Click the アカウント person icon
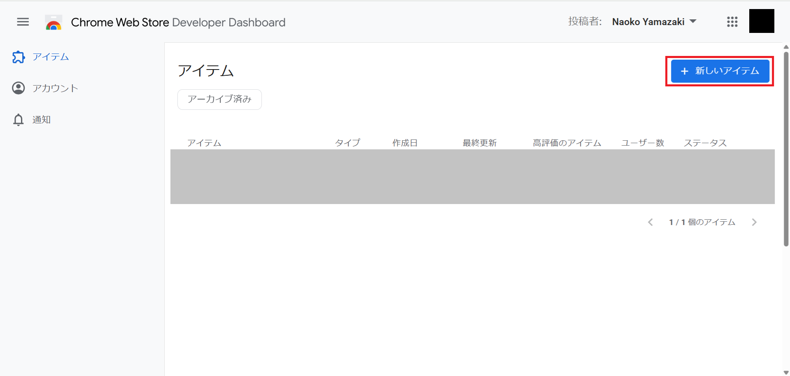 pyautogui.click(x=19, y=88)
